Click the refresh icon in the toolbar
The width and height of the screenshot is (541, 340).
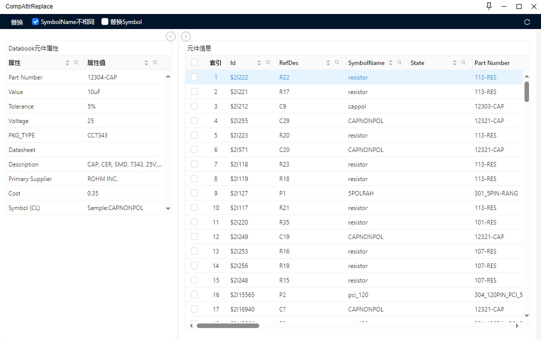click(x=527, y=22)
